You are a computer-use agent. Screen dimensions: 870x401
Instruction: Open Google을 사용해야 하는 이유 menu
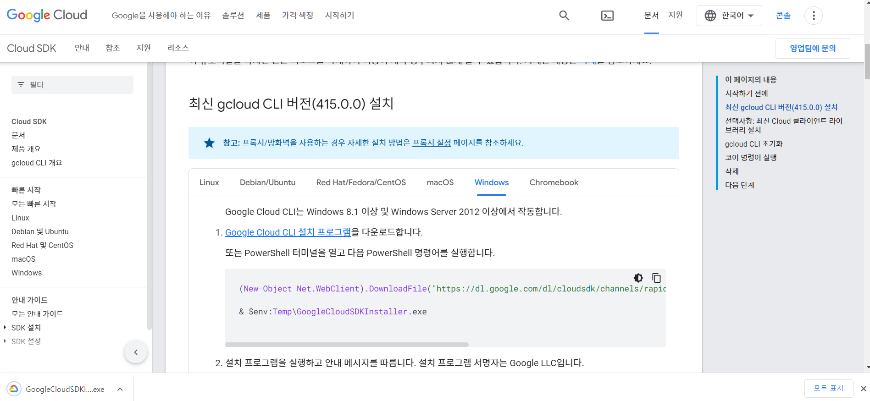(x=161, y=16)
